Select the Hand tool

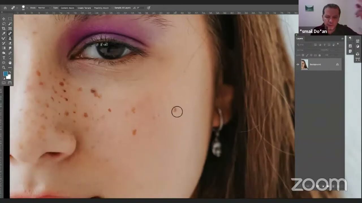tap(10, 63)
